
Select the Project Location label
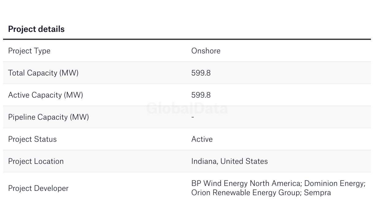(36, 161)
